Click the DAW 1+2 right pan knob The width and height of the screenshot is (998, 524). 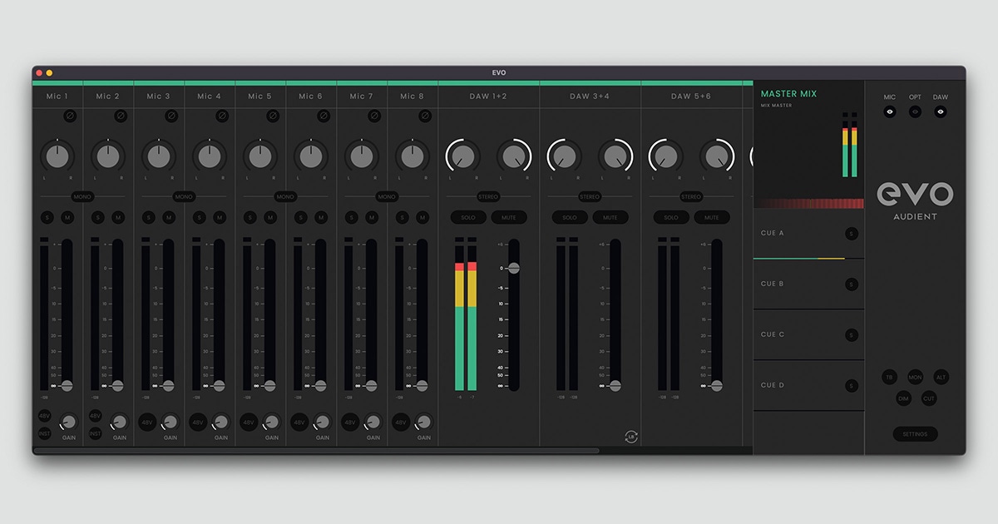[514, 156]
